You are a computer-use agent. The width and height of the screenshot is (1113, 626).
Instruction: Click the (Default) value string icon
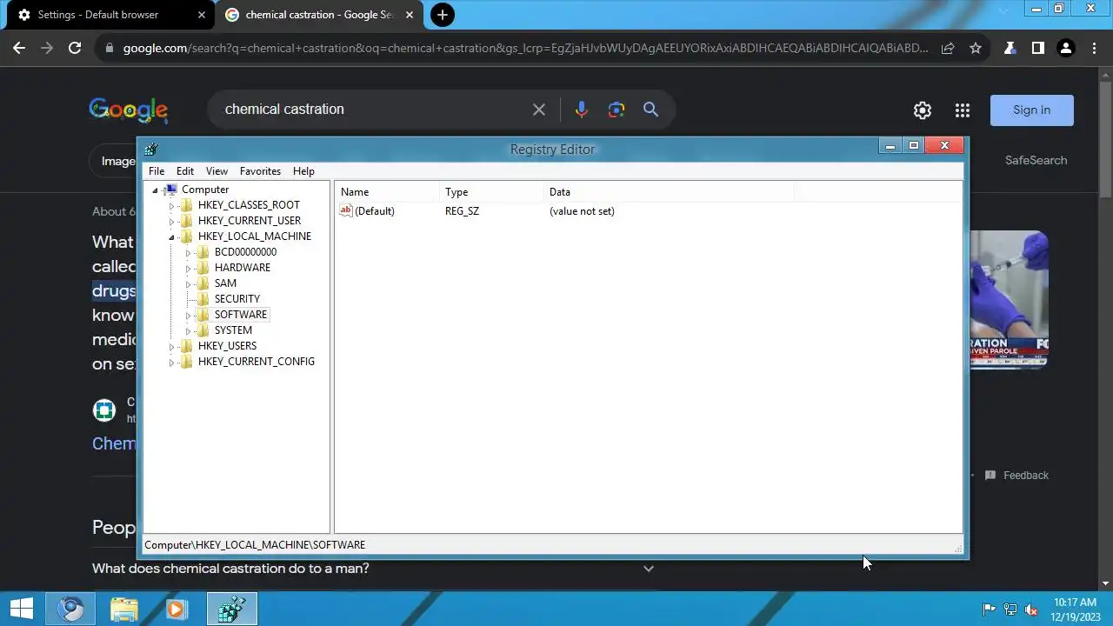[x=346, y=210]
